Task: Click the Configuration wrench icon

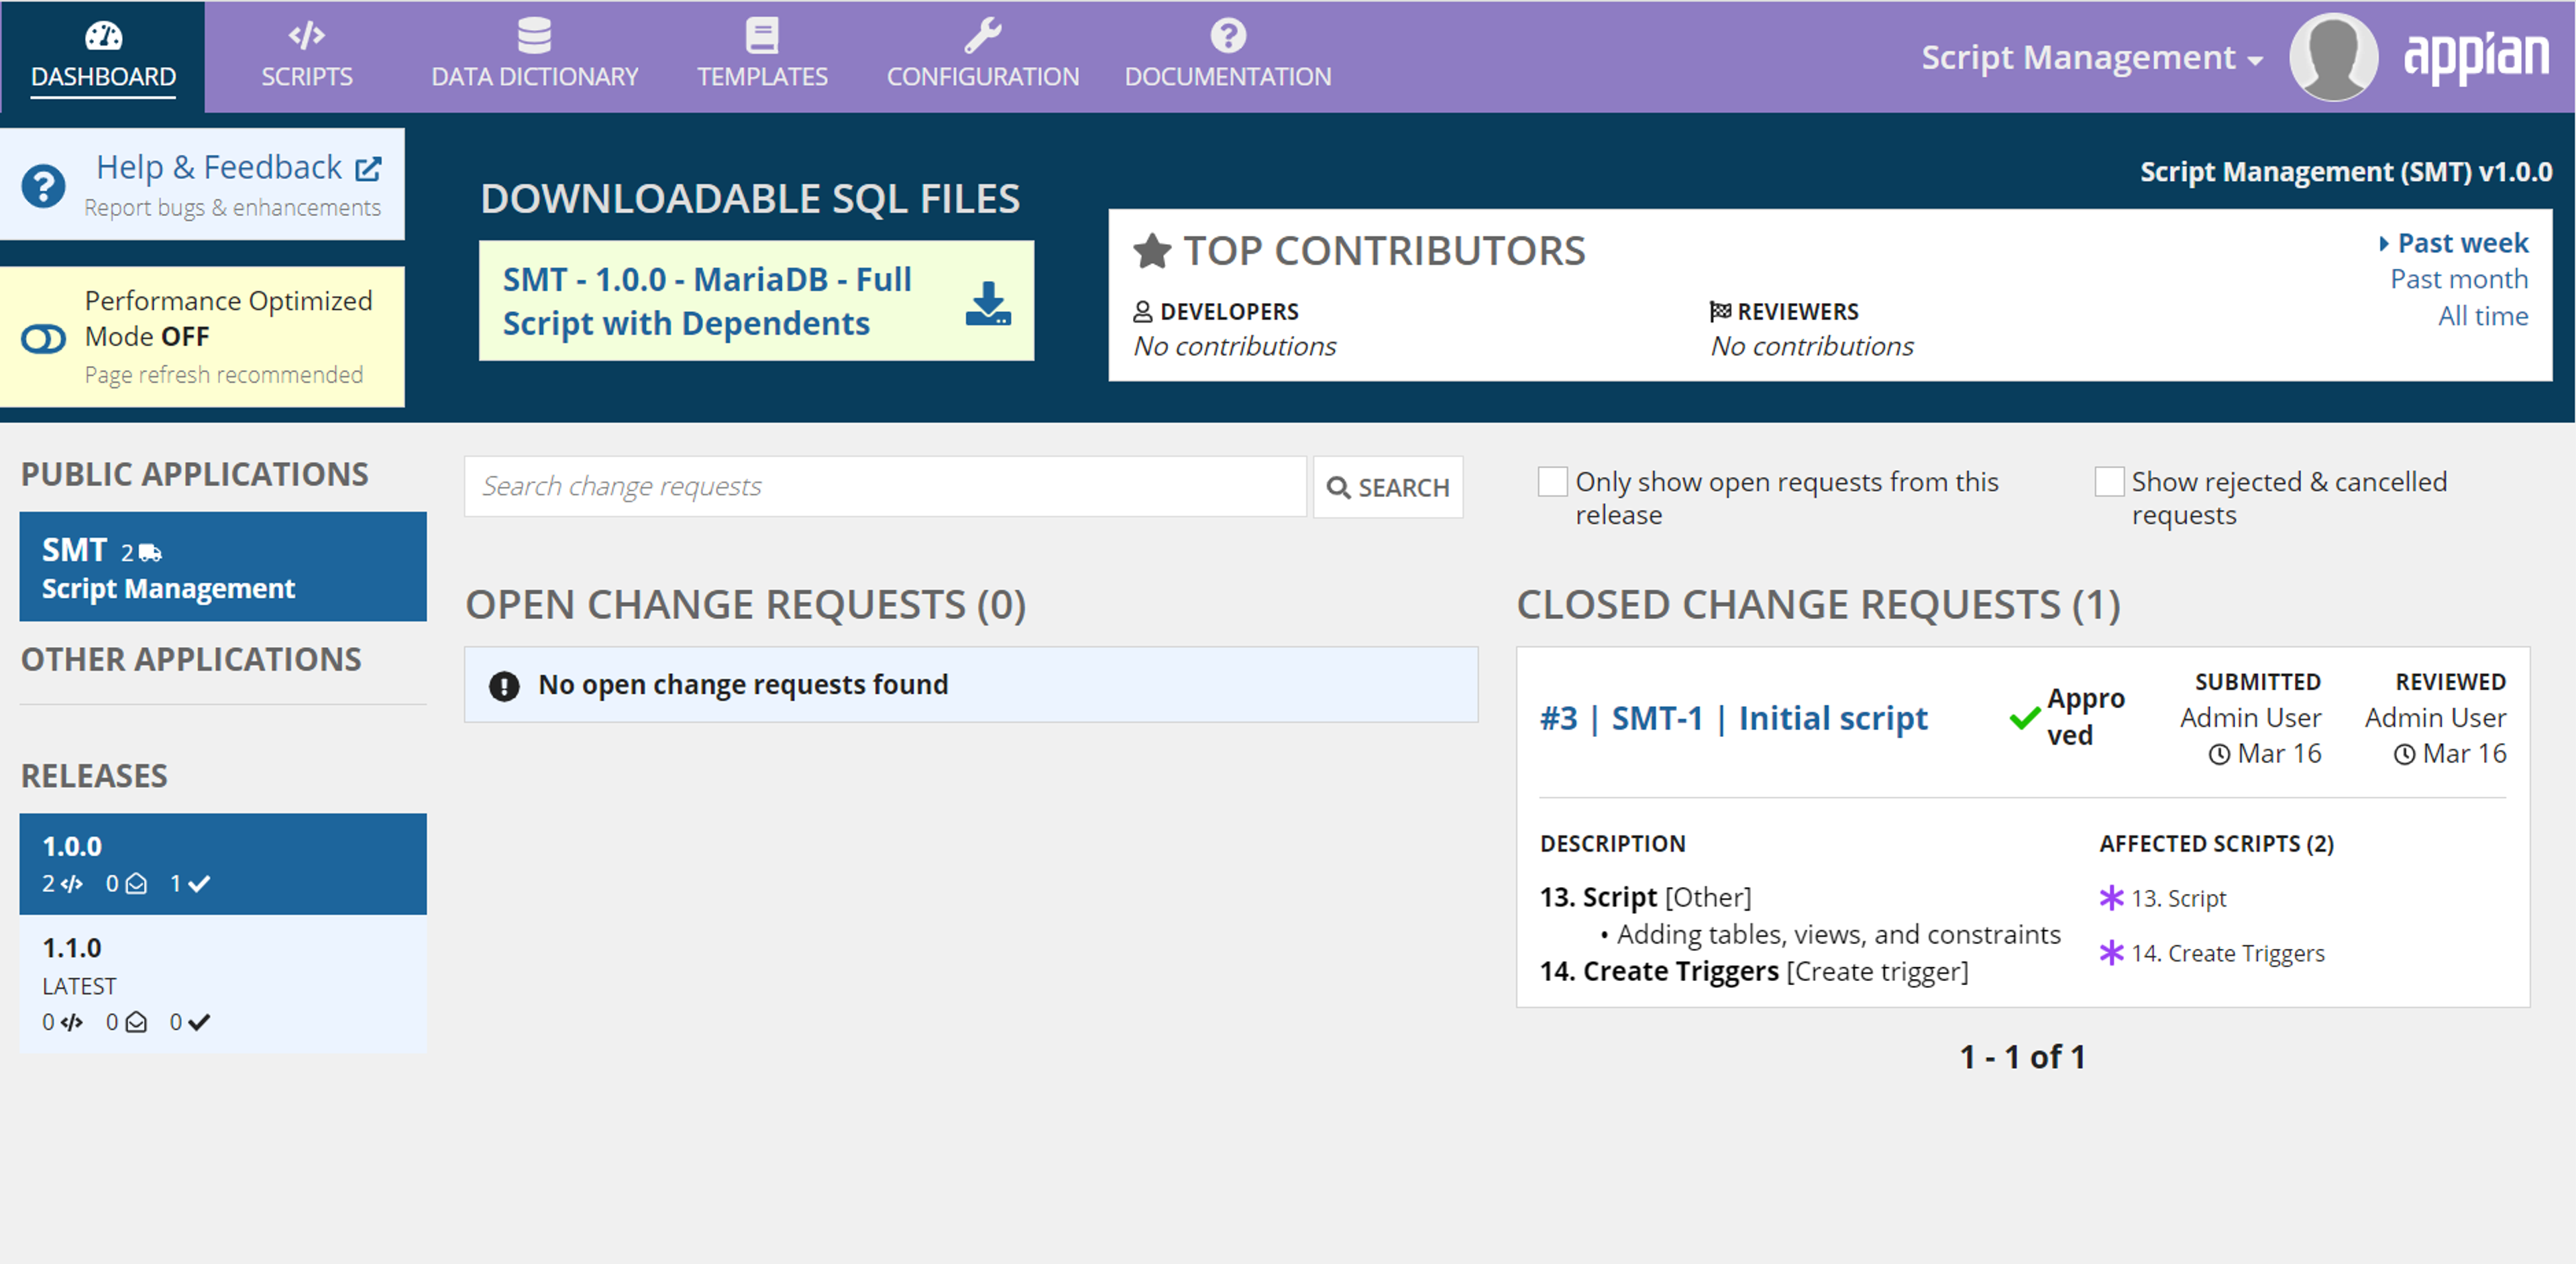Action: 982,36
